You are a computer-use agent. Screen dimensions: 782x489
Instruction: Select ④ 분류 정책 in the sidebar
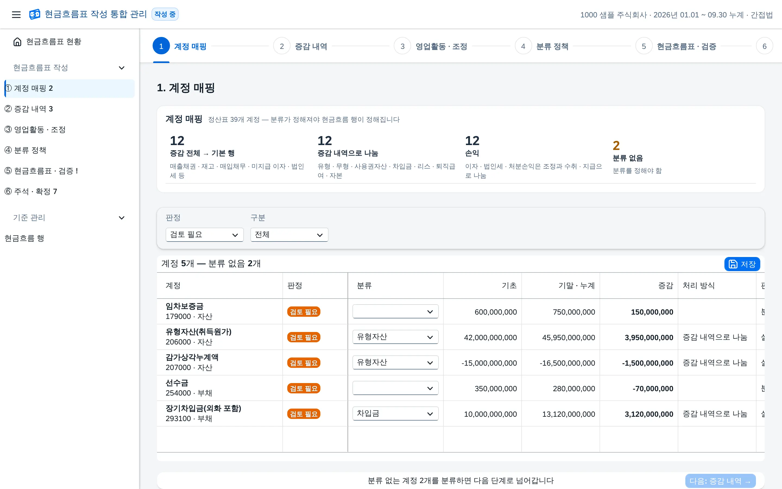coord(69,151)
